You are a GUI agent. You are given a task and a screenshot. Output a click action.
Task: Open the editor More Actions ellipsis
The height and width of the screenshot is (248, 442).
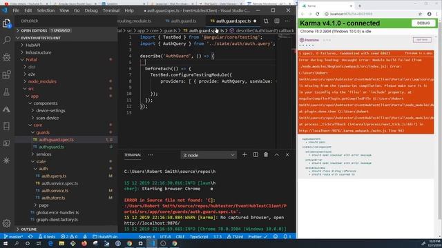287,21
